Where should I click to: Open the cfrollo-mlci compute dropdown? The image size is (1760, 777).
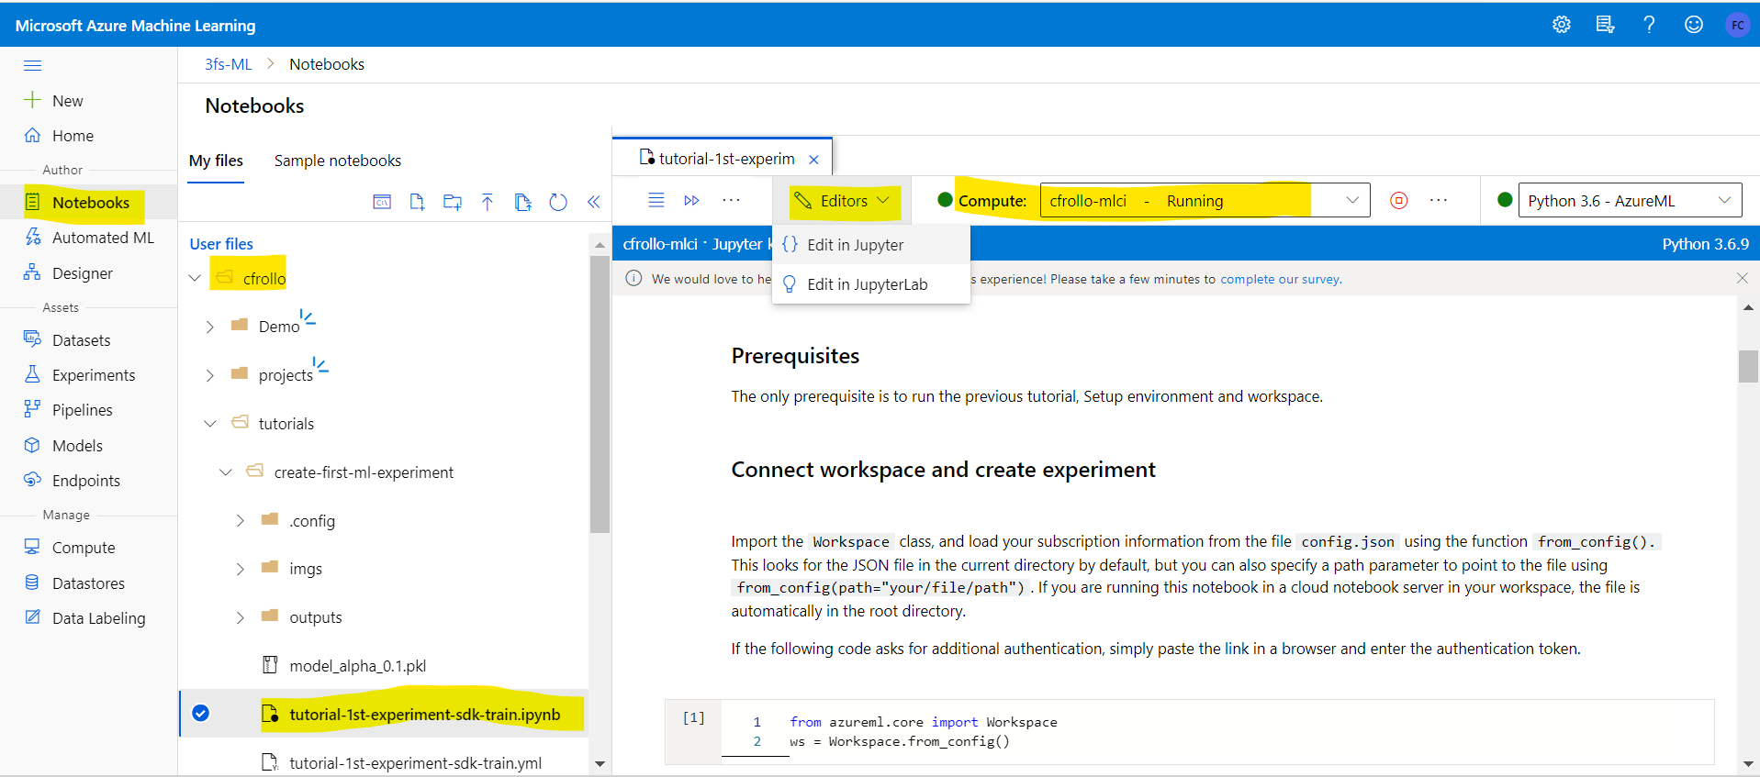coord(1205,200)
